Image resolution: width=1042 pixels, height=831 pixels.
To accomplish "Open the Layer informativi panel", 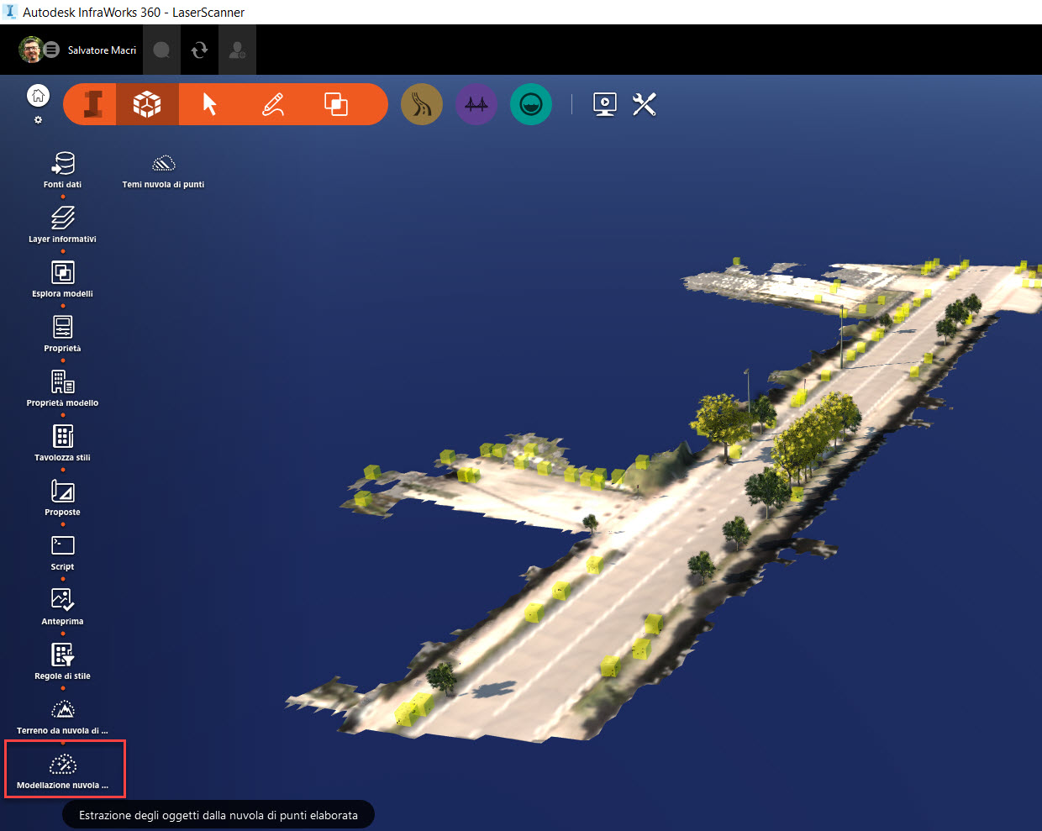I will (x=62, y=217).
